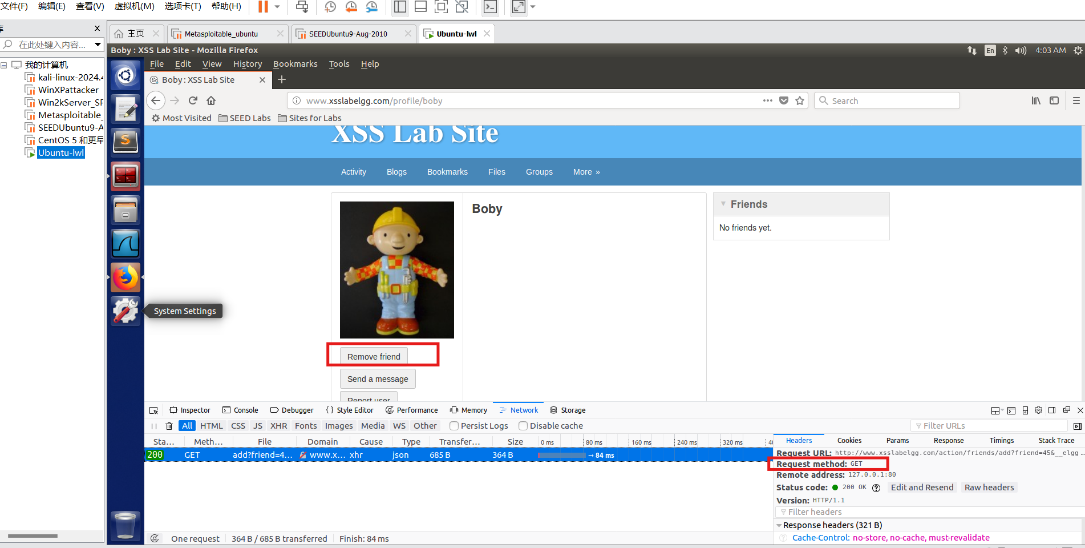Collapse Response headers section
Image resolution: width=1085 pixels, height=548 pixels.
pyautogui.click(x=779, y=525)
